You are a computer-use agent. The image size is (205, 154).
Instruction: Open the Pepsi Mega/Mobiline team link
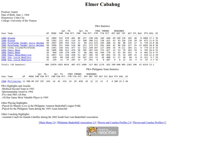click(x=19, y=55)
